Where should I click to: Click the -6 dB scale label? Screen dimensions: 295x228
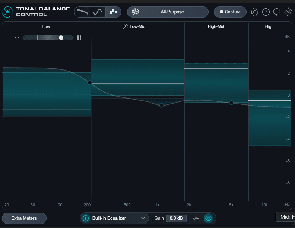click(288, 161)
